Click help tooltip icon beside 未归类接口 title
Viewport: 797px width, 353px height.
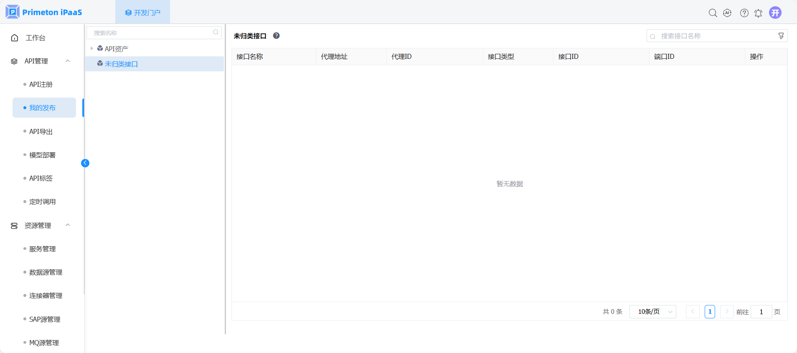[276, 36]
